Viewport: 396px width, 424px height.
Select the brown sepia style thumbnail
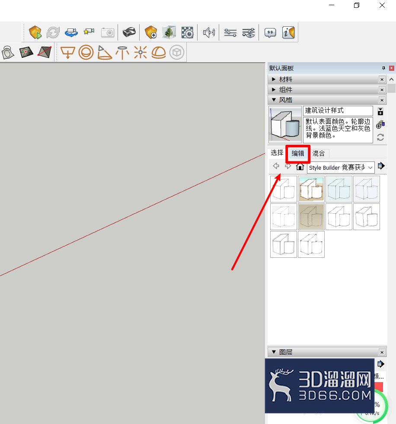pyautogui.click(x=311, y=217)
